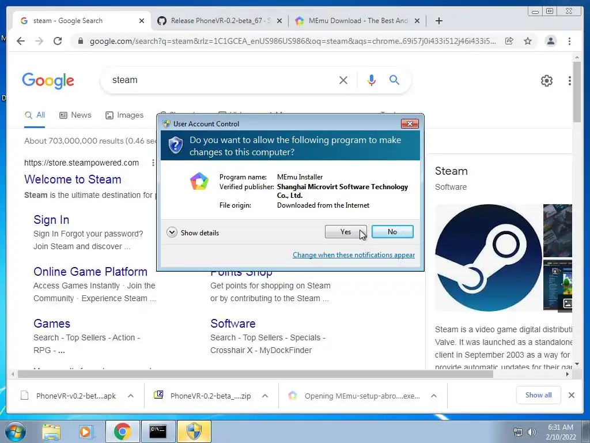Click the Chrome taskbar icon
The width and height of the screenshot is (590, 443).
123,431
